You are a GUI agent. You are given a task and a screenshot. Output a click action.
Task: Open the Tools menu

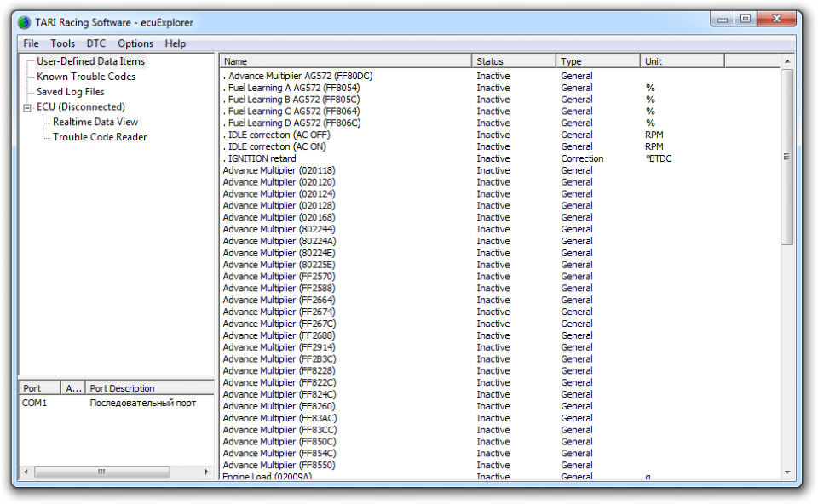pos(62,43)
